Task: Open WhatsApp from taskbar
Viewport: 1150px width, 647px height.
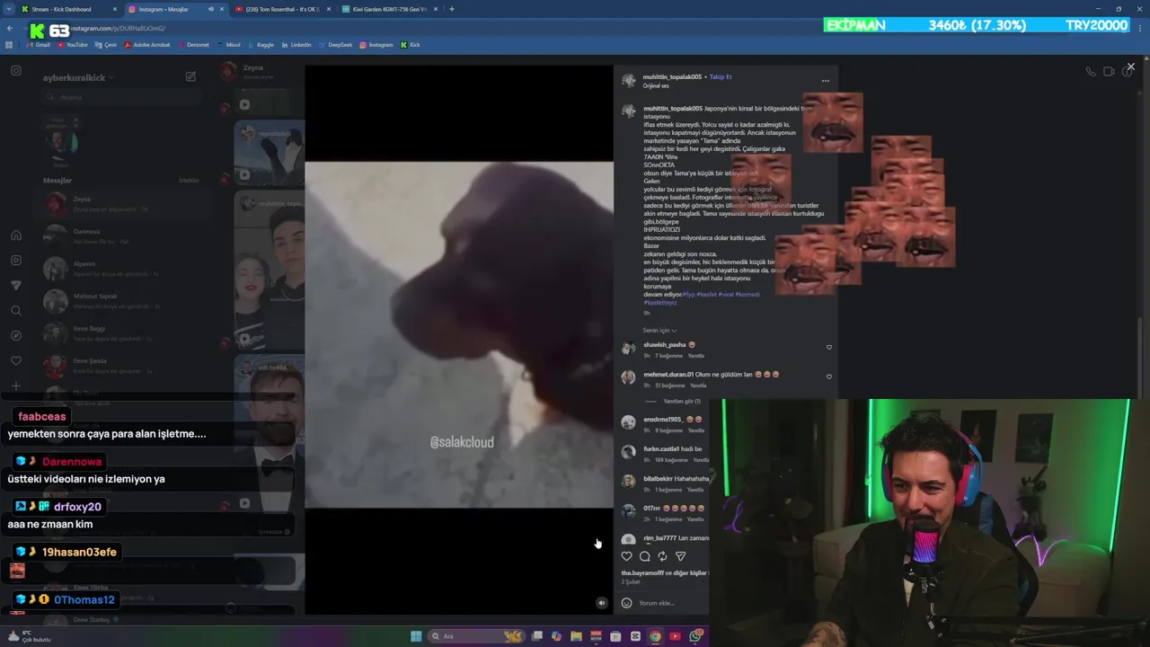Action: [694, 636]
